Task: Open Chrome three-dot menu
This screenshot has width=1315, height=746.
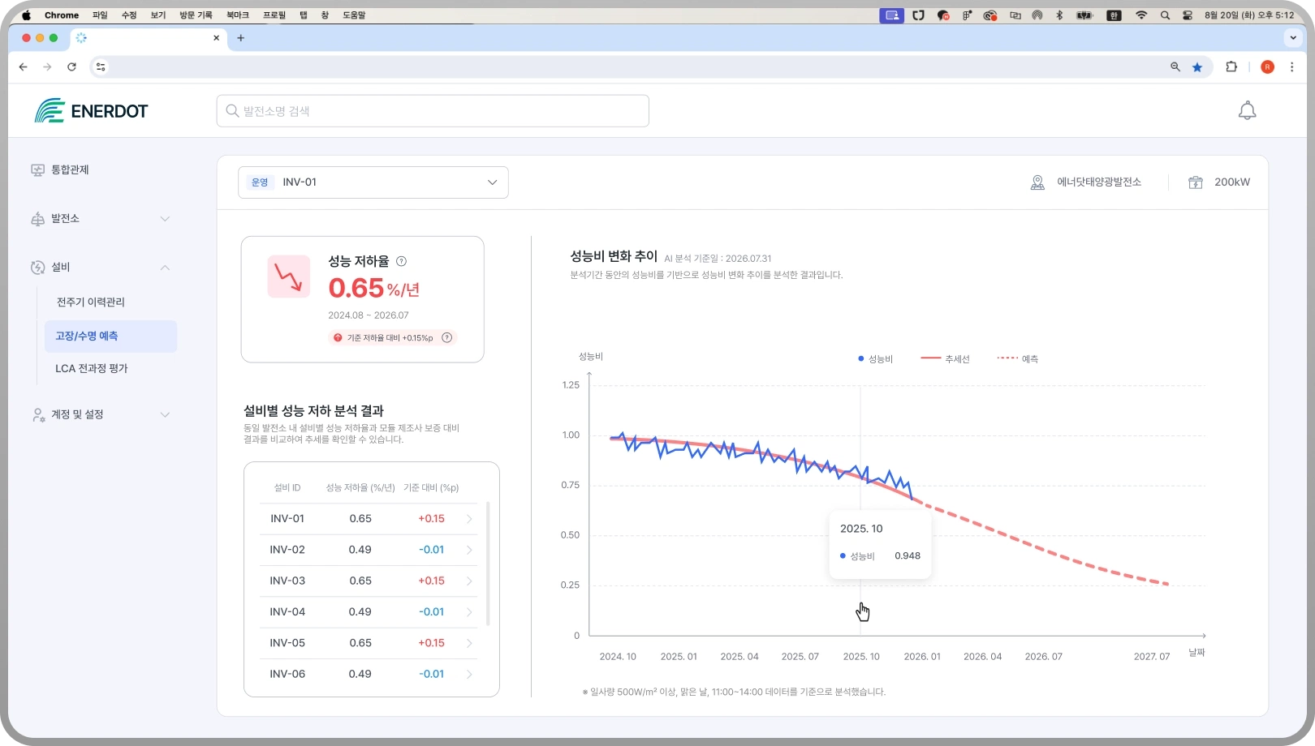Action: tap(1291, 67)
